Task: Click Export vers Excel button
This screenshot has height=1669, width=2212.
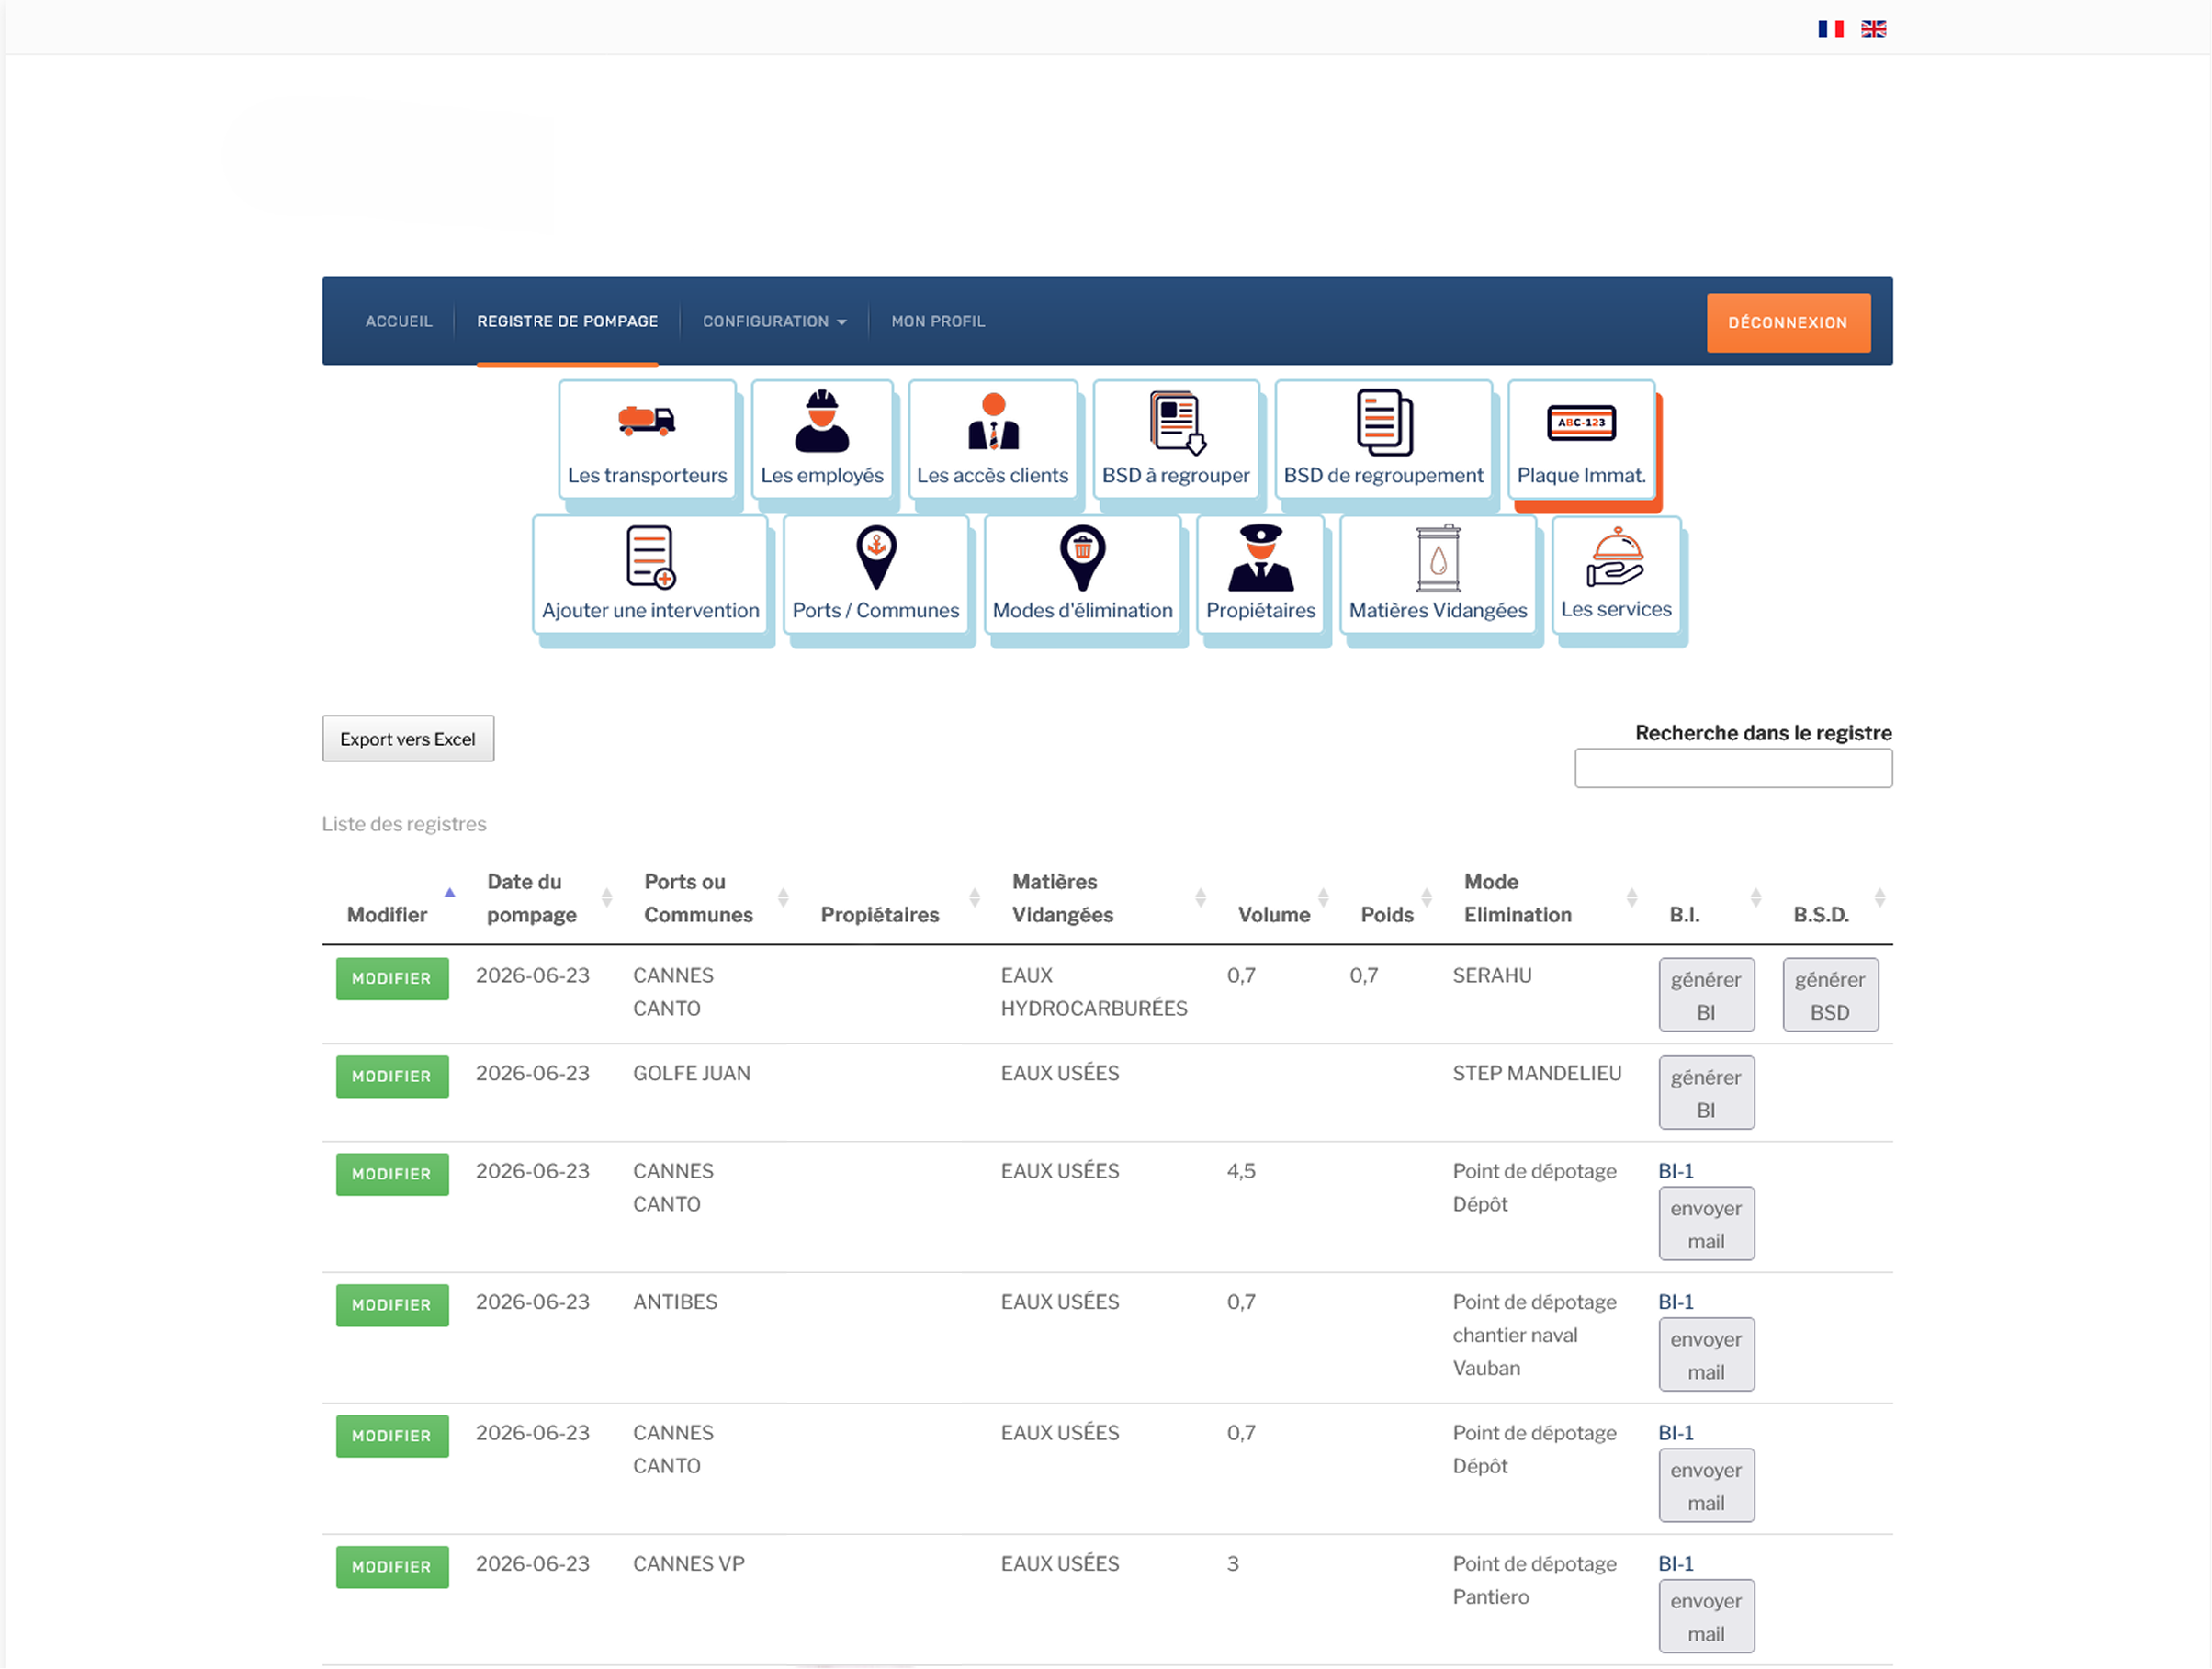Action: click(408, 739)
